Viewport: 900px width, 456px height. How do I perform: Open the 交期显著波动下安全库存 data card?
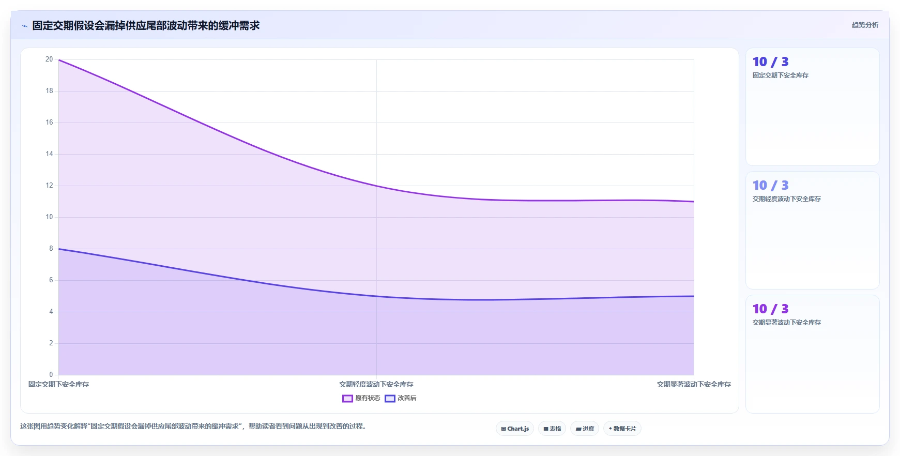[813, 354]
